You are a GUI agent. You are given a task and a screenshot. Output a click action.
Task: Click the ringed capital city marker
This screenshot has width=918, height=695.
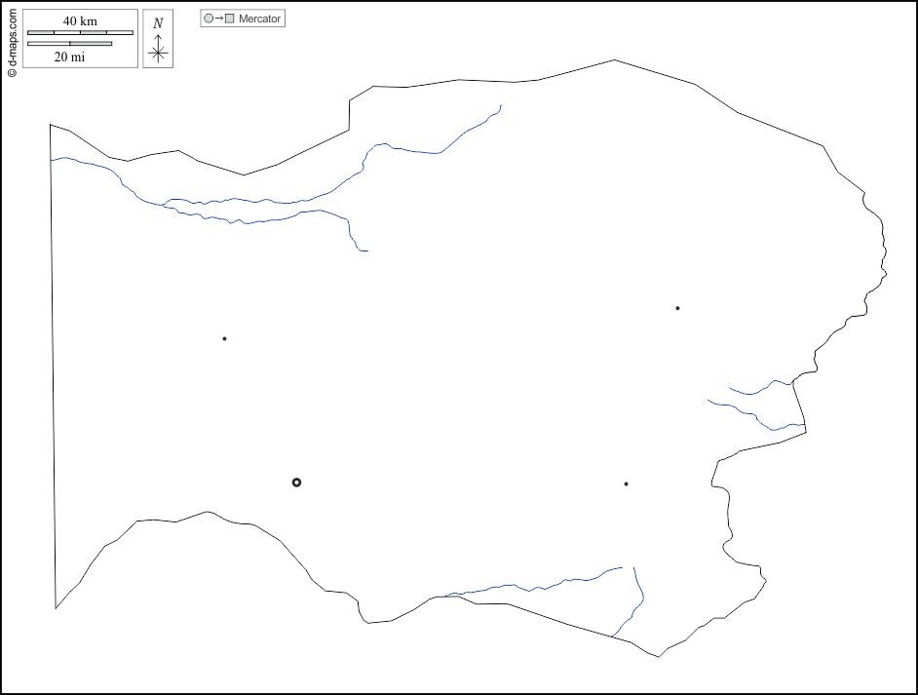(x=296, y=483)
